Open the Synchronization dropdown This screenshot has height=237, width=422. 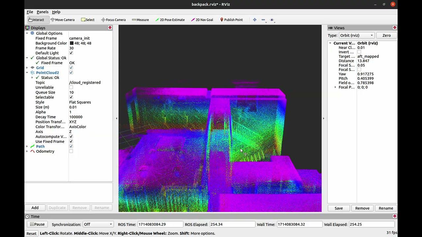point(98,224)
